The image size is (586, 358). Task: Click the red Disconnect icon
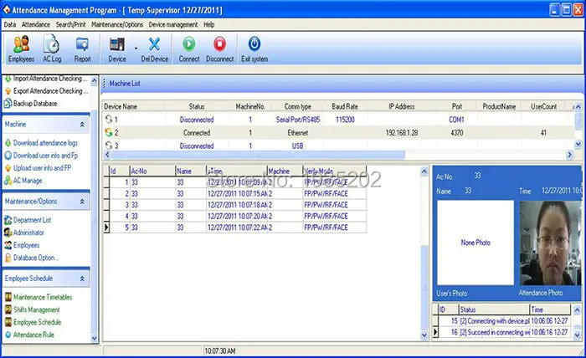coord(219,44)
